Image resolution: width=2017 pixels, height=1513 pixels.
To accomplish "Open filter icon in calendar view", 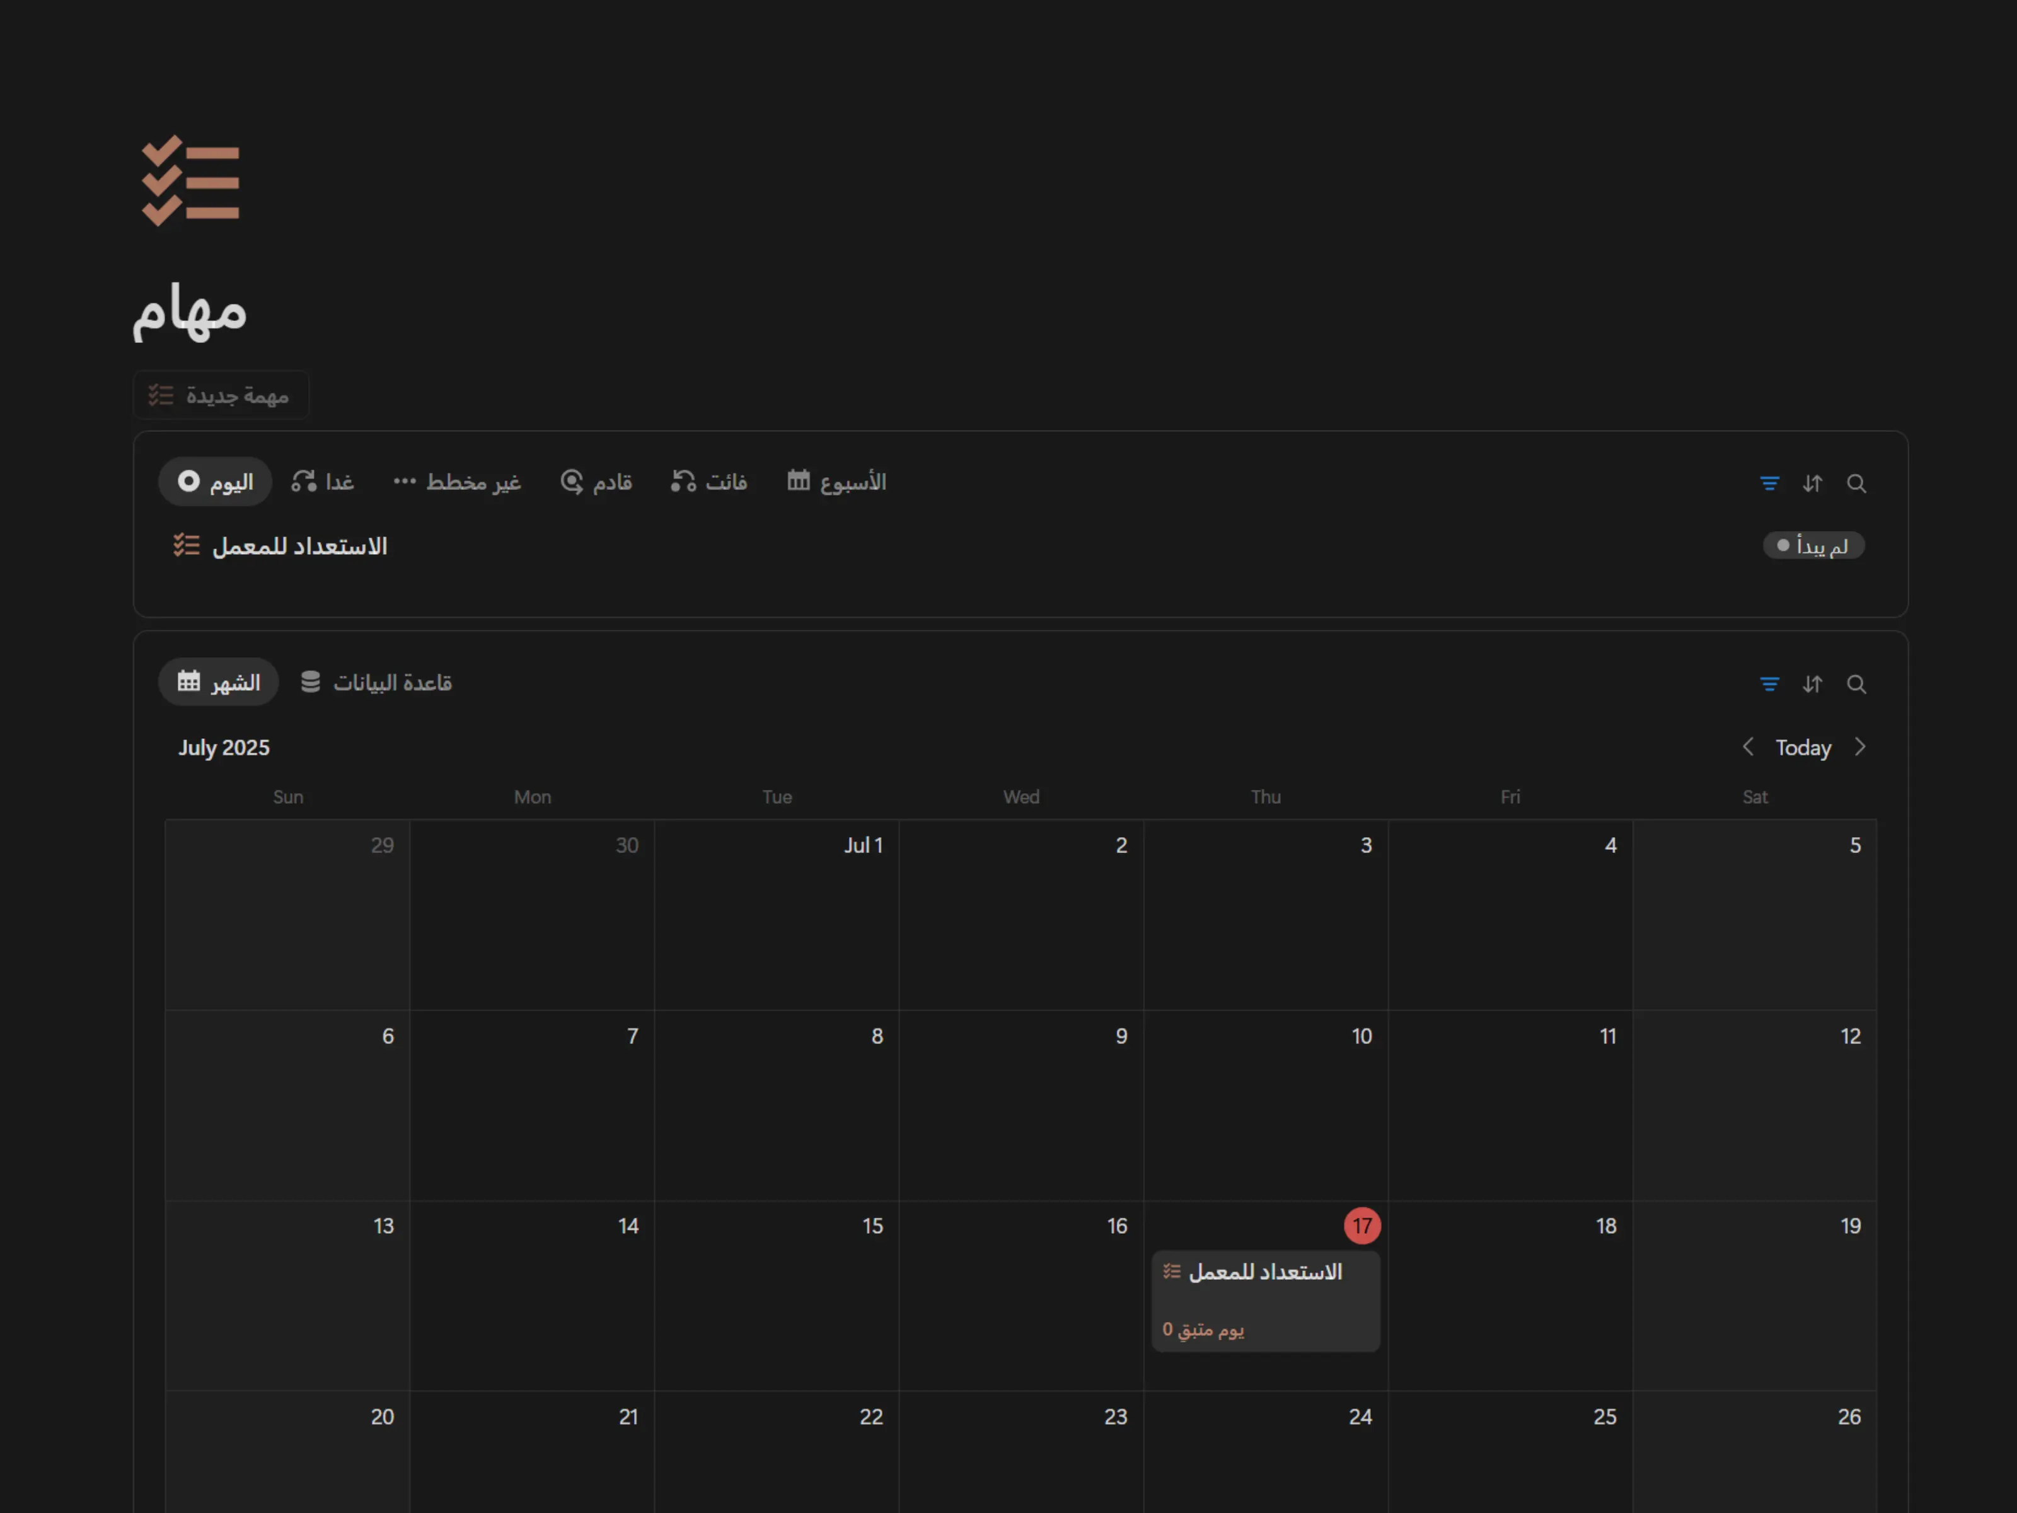I will click(1769, 684).
